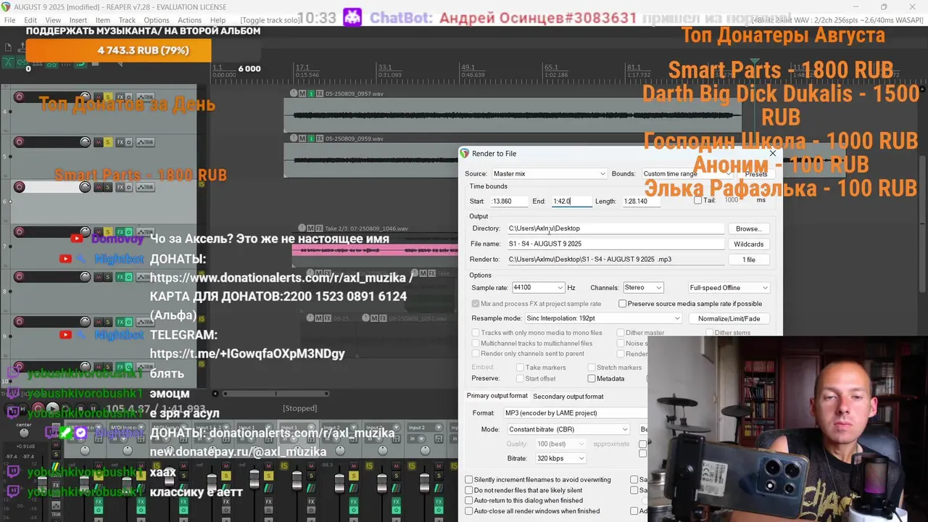Toggle FX bypass on track 5
Image resolution: width=928 pixels, height=522 pixels.
tap(129, 142)
